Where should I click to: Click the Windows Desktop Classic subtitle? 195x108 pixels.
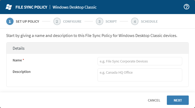point(75,7)
